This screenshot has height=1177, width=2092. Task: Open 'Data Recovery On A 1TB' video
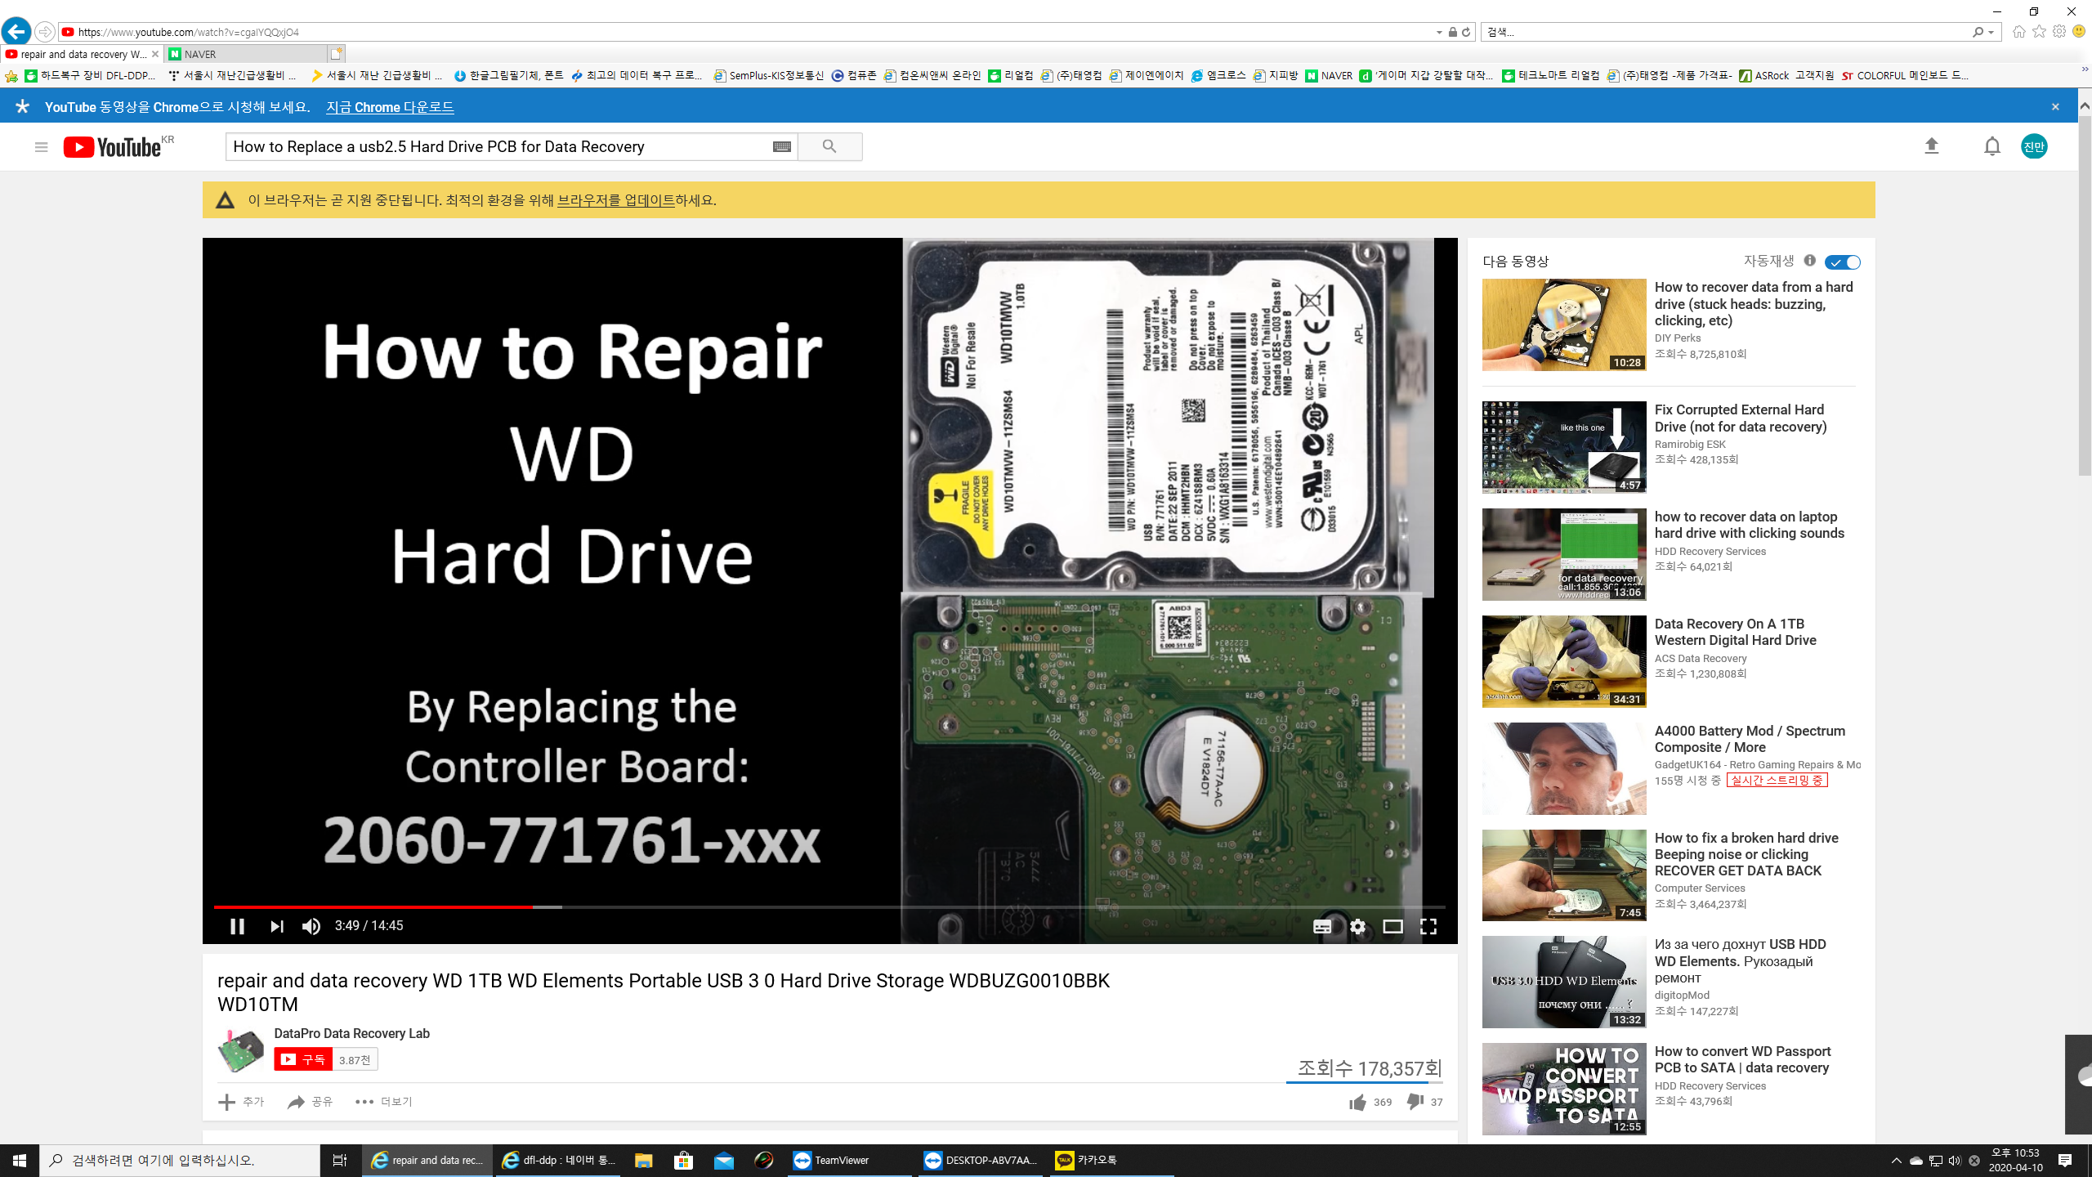[x=1736, y=632]
